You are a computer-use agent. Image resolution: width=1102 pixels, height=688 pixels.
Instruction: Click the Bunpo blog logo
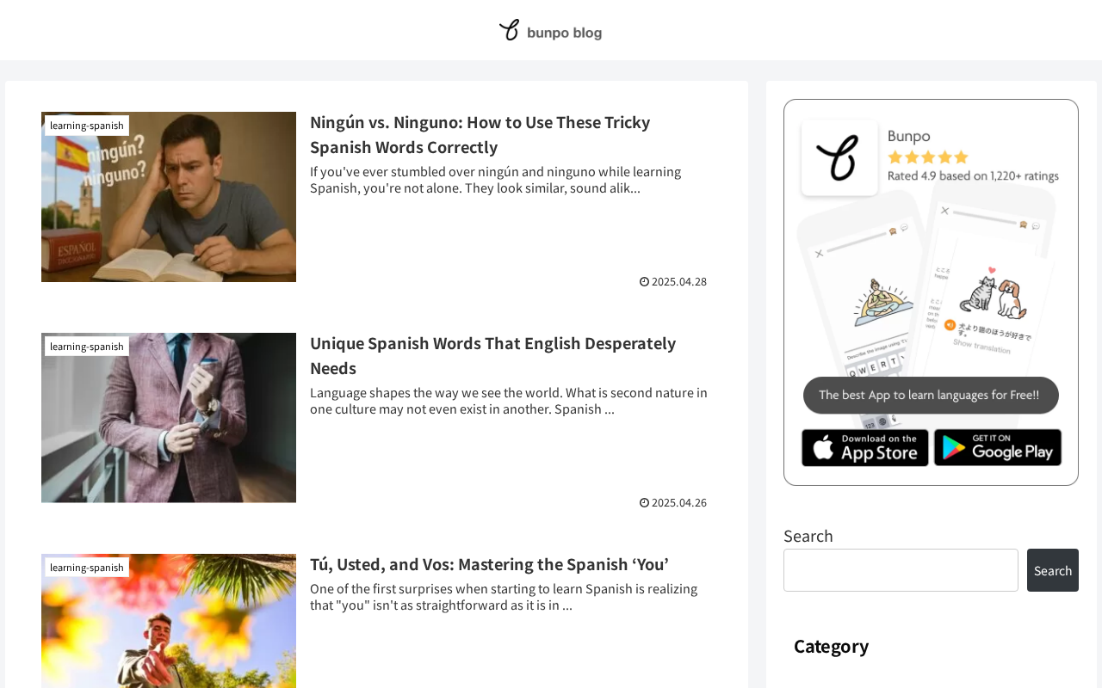[550, 31]
